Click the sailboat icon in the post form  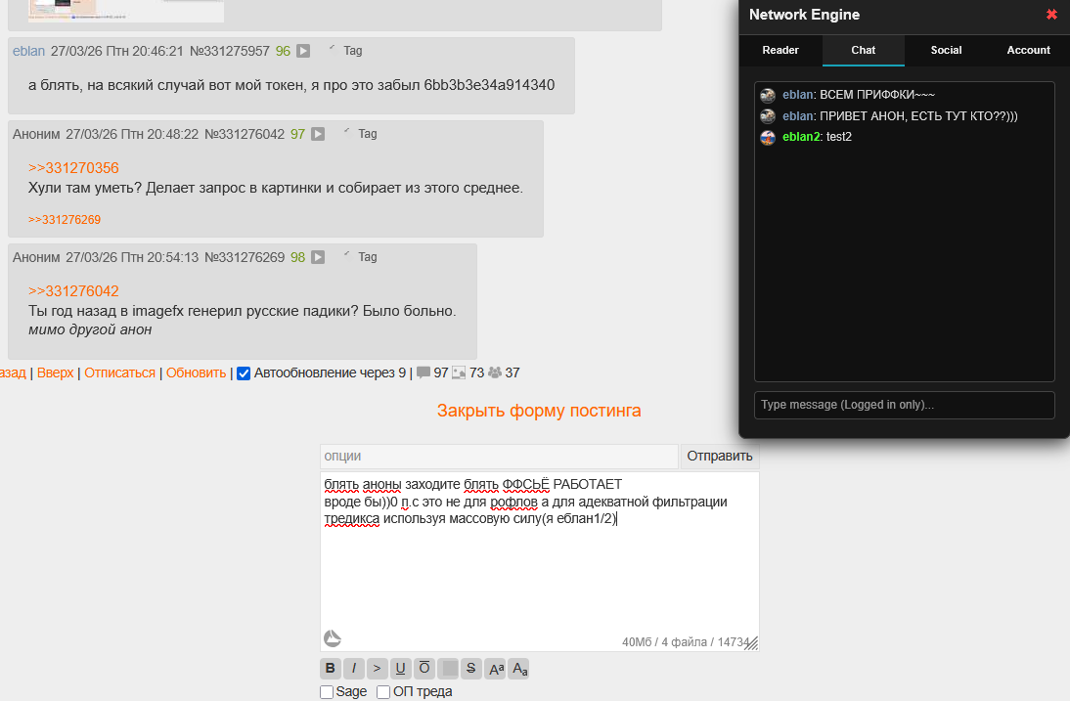(x=333, y=638)
